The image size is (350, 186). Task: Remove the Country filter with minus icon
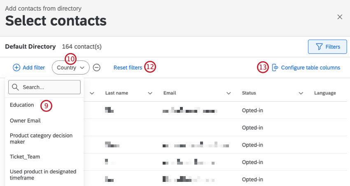(x=96, y=67)
